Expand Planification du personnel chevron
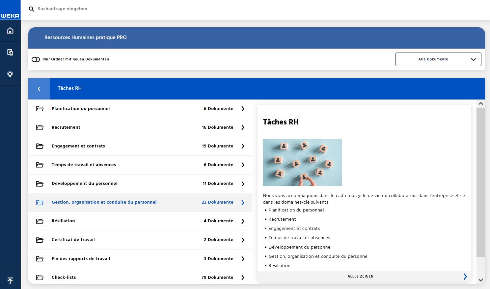490x289 pixels. click(x=243, y=109)
